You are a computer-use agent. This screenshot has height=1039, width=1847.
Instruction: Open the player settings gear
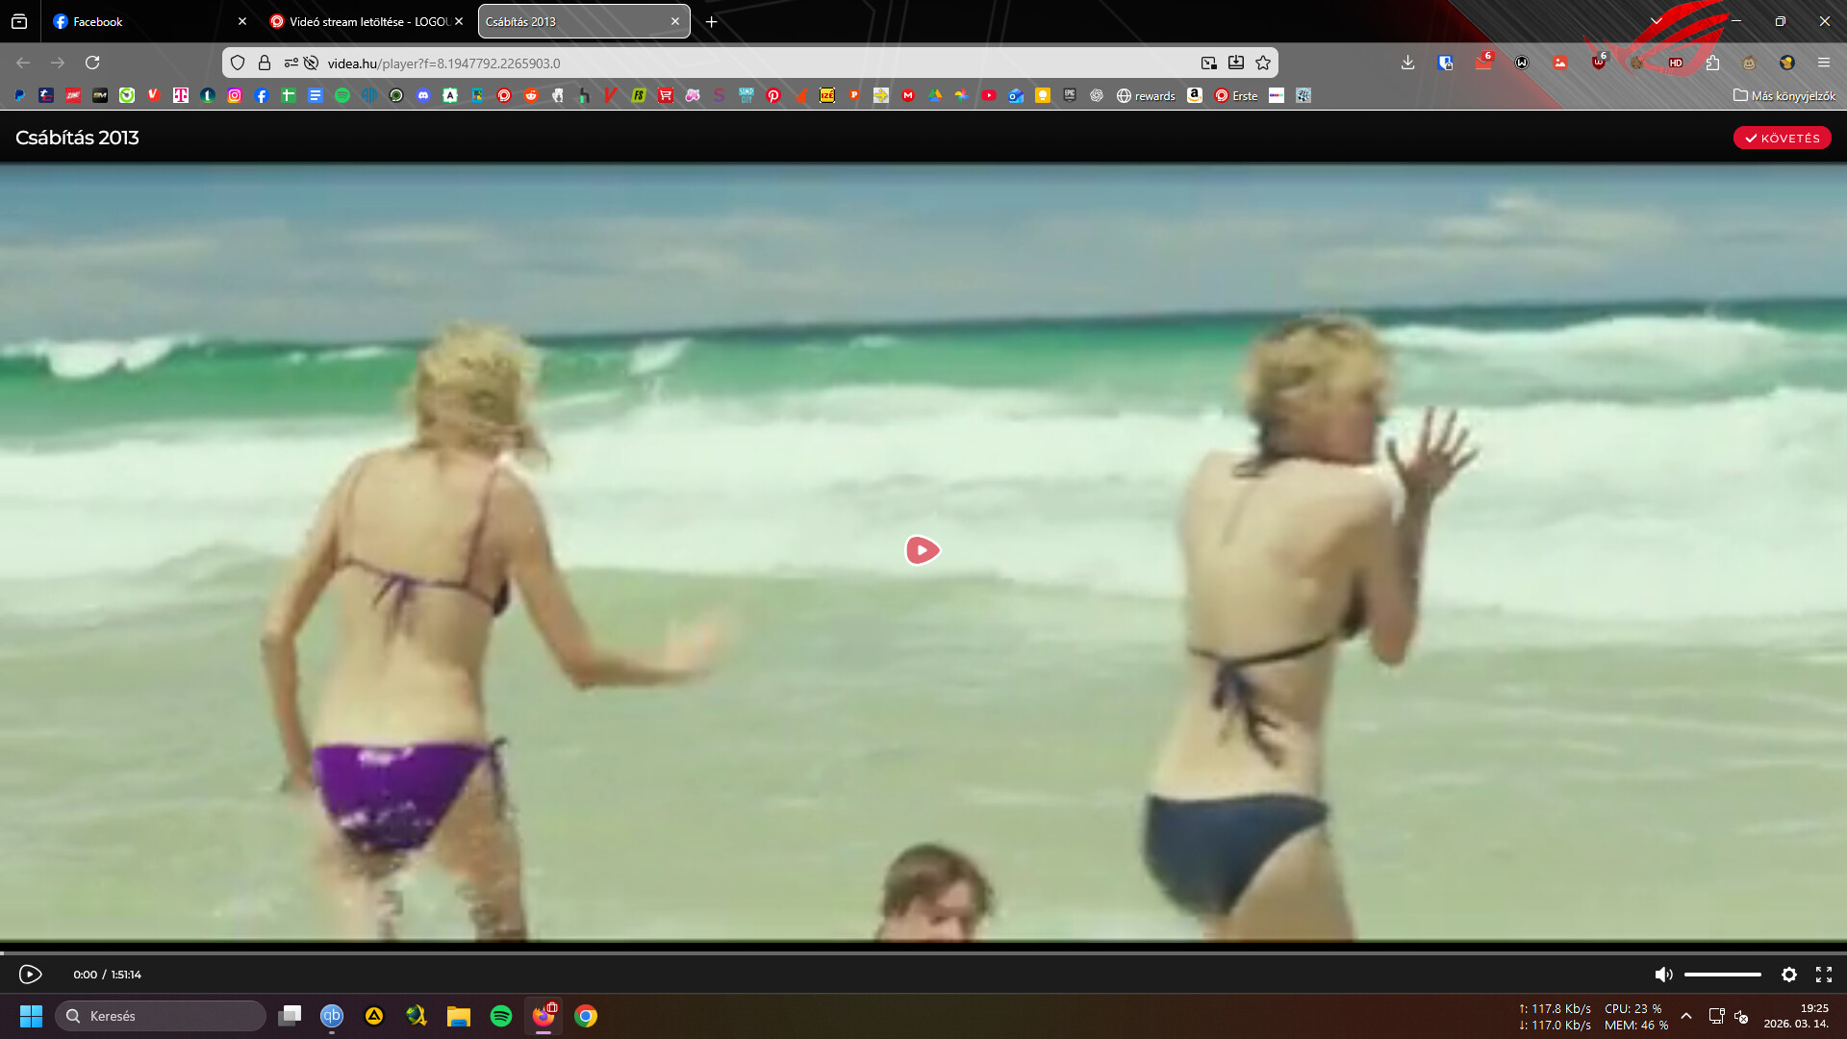coord(1788,975)
